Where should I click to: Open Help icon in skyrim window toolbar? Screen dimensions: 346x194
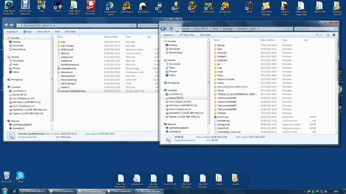click(x=334, y=35)
